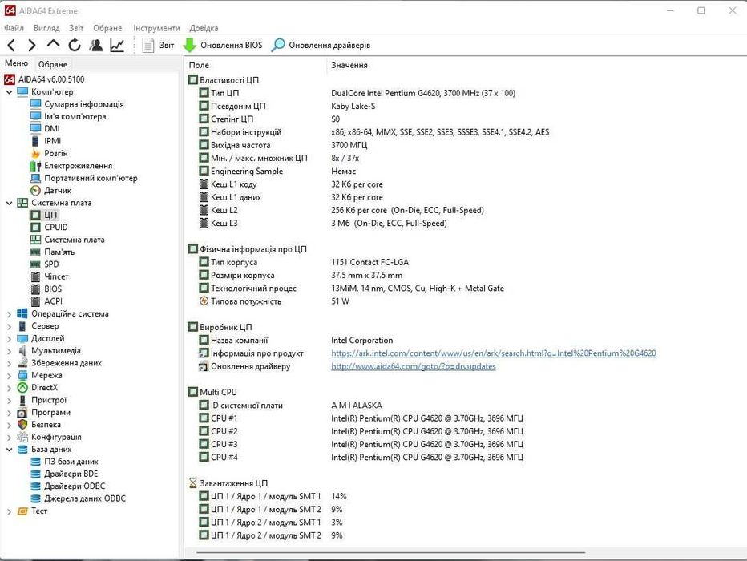Open the ark.intel.com product link
The height and width of the screenshot is (561, 747).
(x=494, y=353)
